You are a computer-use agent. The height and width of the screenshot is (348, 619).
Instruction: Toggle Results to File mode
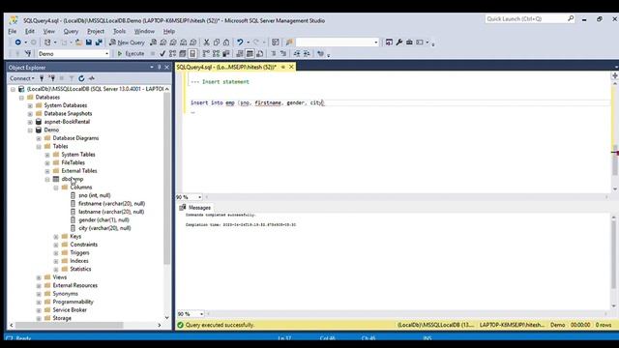click(x=260, y=54)
